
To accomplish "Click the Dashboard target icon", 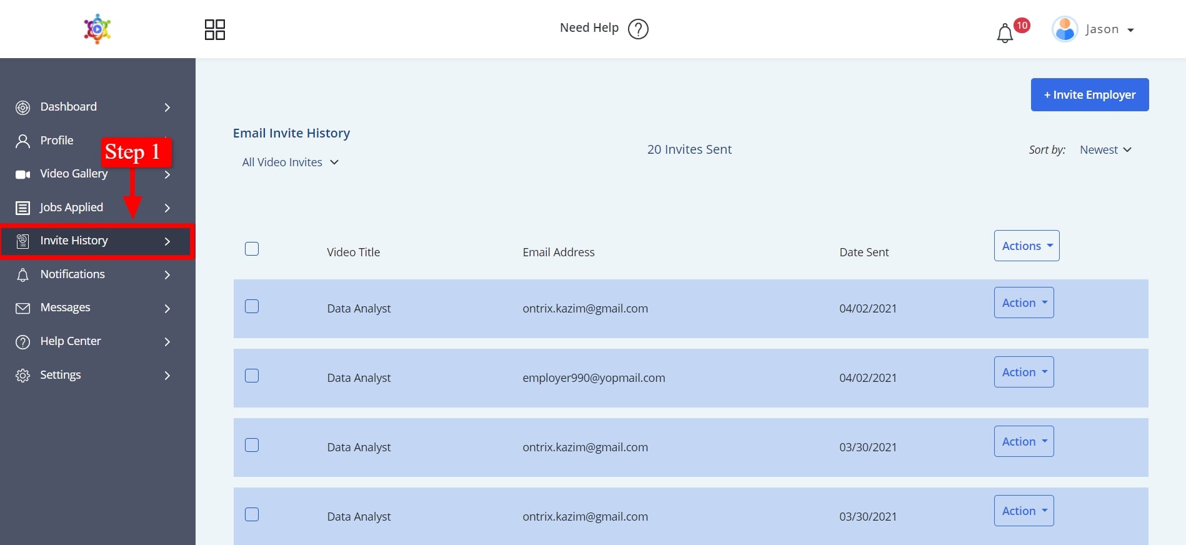I will [22, 107].
